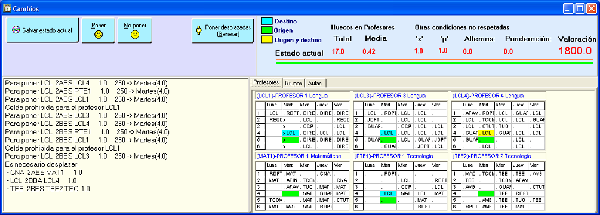
Task: Click the '- CNA 2AES MAT1 1.0' line
Action: tap(44, 173)
